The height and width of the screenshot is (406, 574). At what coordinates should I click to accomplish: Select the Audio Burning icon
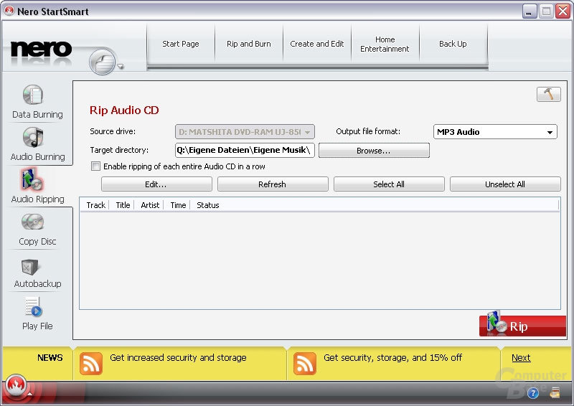tap(33, 137)
